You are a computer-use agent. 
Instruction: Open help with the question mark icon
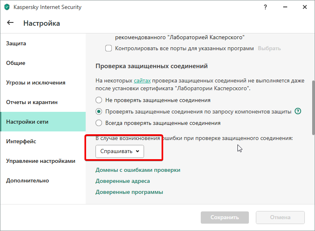(x=265, y=7)
